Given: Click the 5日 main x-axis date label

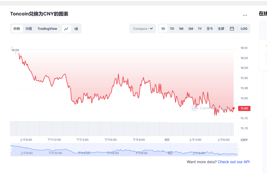Looking at the screenshot, I should (x=167, y=140).
